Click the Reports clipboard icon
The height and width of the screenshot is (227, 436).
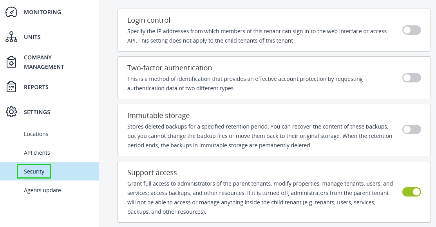tap(11, 87)
